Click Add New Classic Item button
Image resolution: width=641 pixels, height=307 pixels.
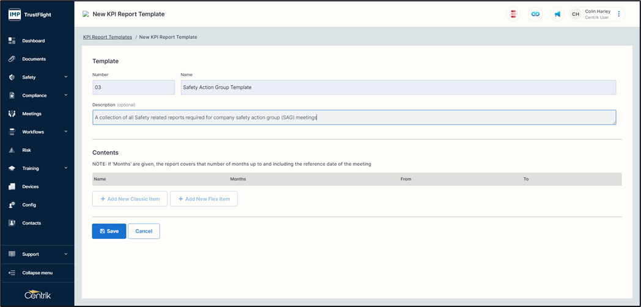pos(130,199)
